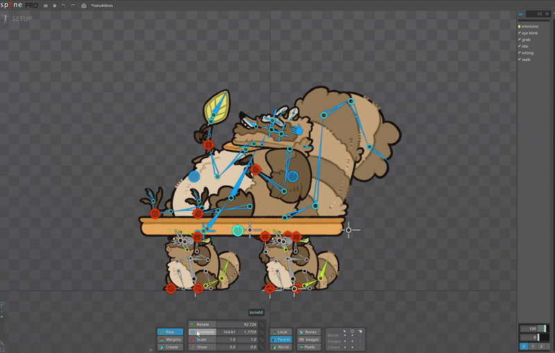Image resolution: width=555 pixels, height=353 pixels.
Task: Open the export icon beside tanukiboss
Action: coord(83,6)
